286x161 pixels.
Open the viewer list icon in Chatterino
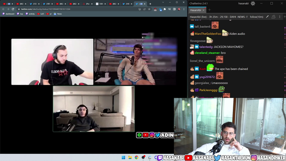[273, 17]
